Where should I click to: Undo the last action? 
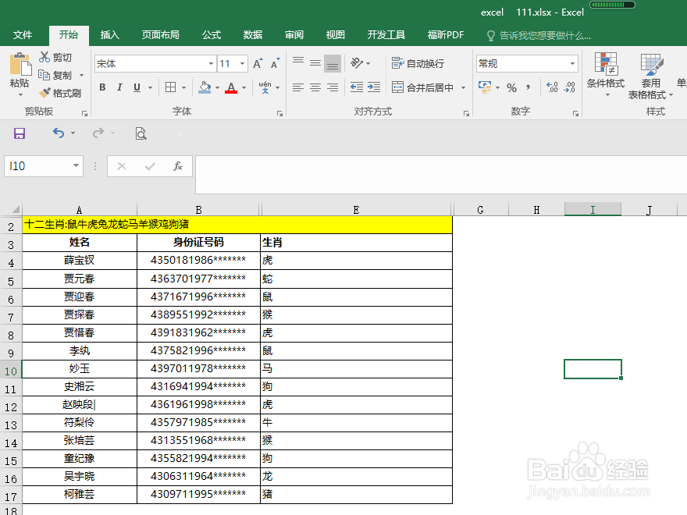59,133
